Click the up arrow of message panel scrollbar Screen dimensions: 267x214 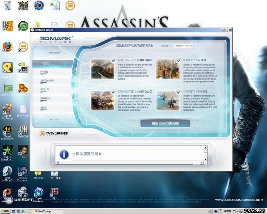pyautogui.click(x=205, y=148)
